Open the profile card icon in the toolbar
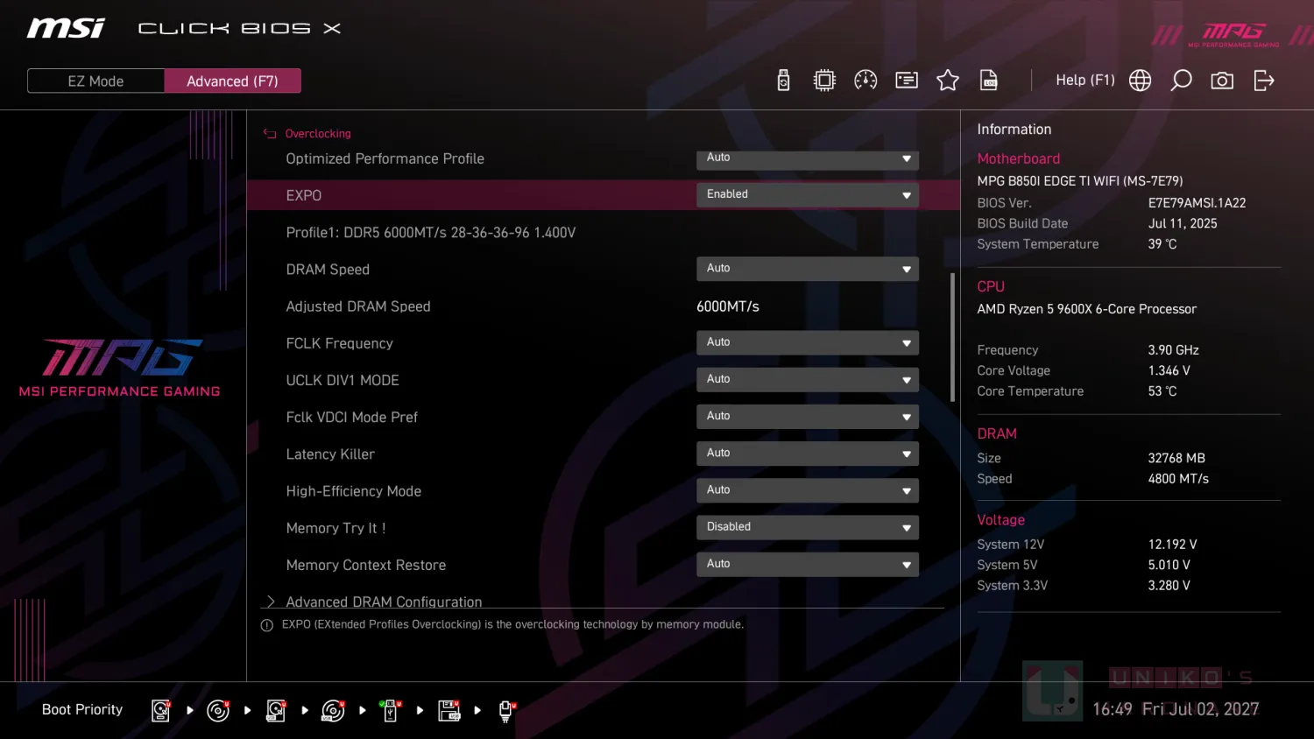Viewport: 1314px width, 739px height. click(x=907, y=81)
